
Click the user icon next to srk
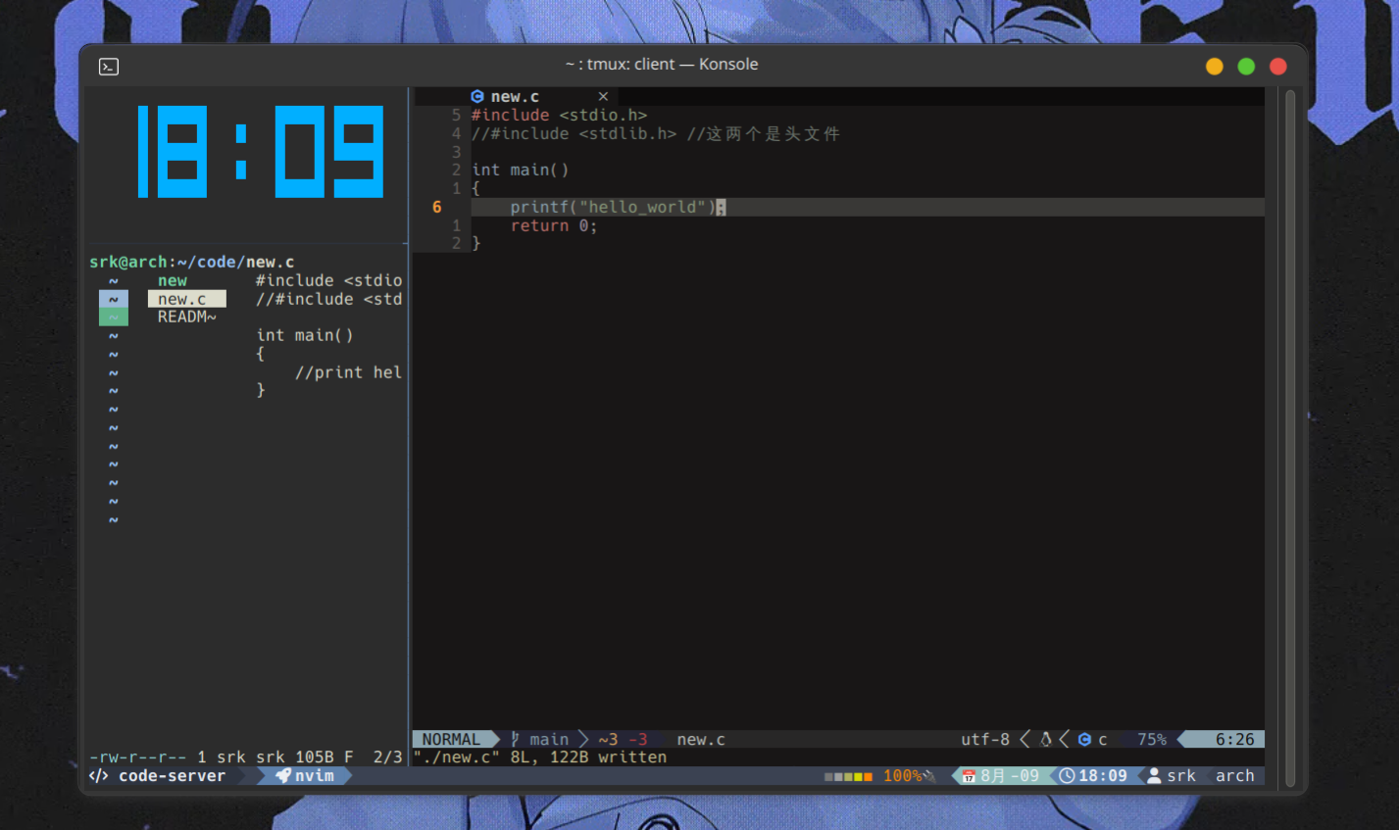[1153, 775]
